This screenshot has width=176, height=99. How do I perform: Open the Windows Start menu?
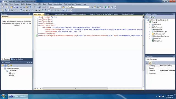click(3, 97)
